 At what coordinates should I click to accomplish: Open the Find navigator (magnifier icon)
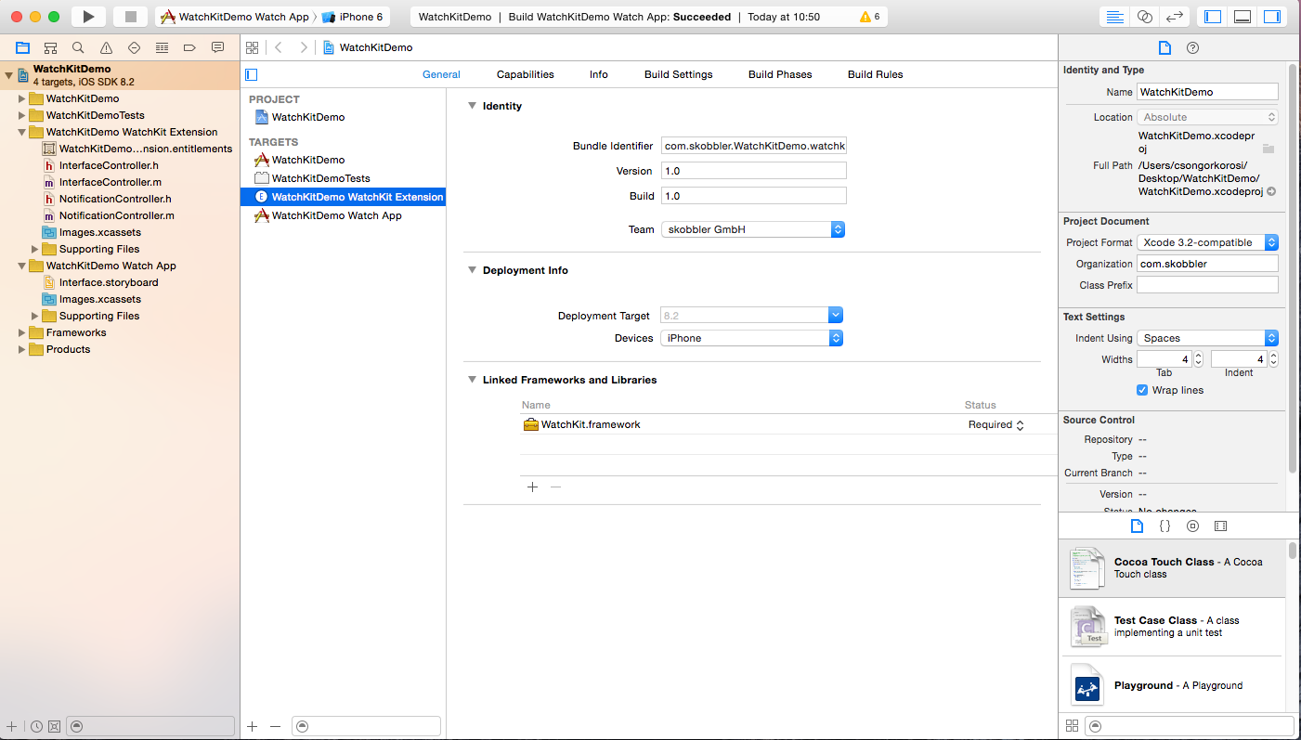(x=78, y=47)
